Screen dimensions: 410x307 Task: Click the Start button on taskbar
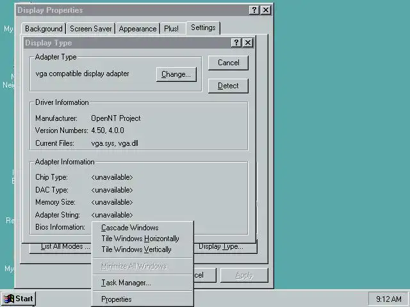(x=18, y=299)
